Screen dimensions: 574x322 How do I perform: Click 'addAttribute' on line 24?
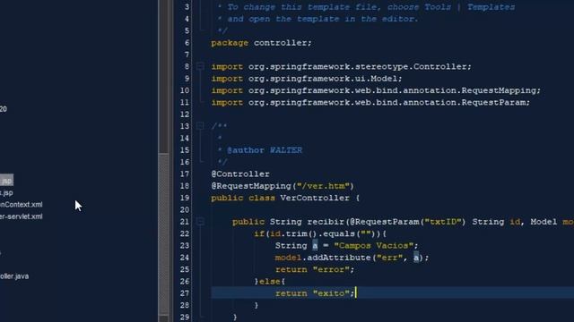click(x=339, y=258)
